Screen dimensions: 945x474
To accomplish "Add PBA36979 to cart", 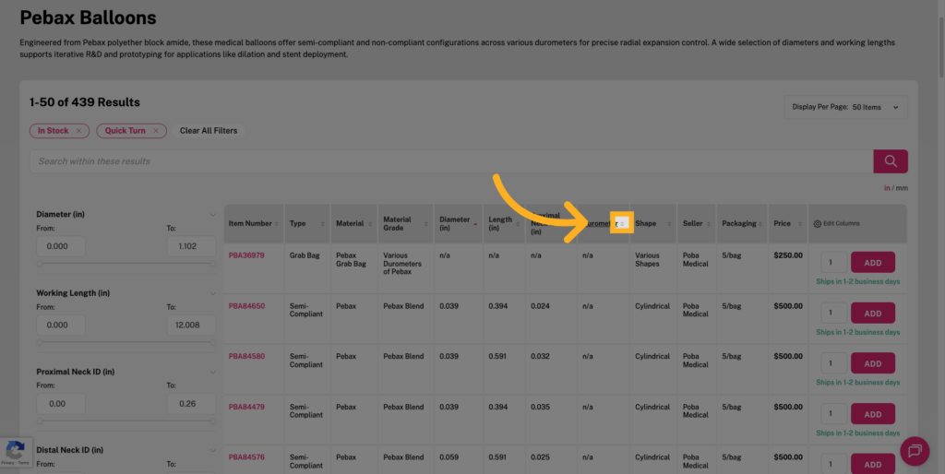I will click(873, 263).
